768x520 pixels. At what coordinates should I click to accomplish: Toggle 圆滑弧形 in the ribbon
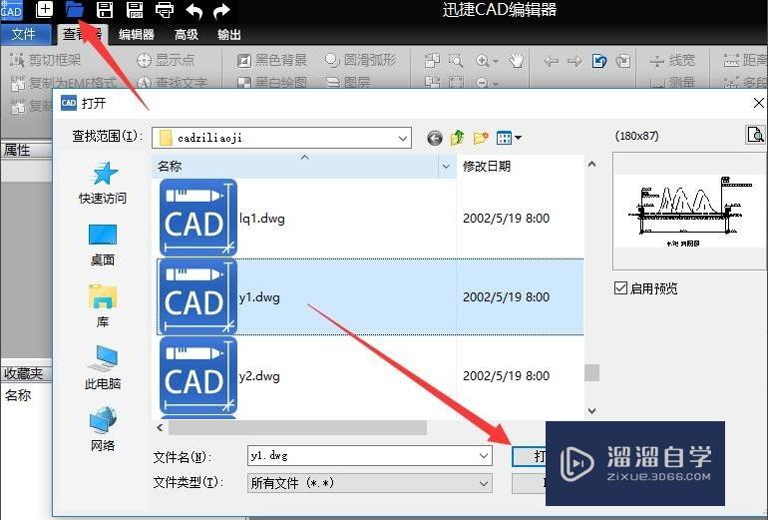tap(360, 60)
